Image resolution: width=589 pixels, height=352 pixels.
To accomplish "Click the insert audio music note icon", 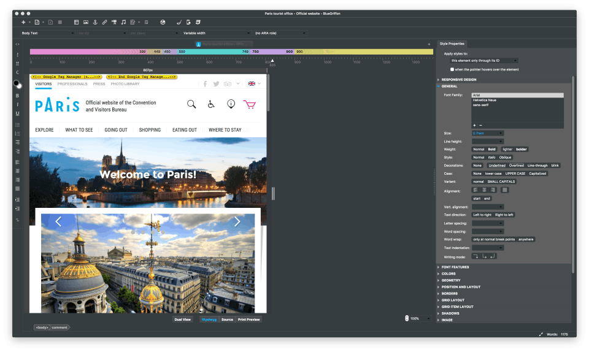I will (123, 22).
